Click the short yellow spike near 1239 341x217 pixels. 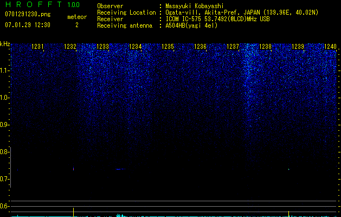click(289, 214)
